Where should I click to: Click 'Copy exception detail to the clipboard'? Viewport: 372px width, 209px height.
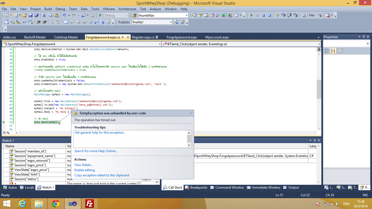tap(102, 175)
